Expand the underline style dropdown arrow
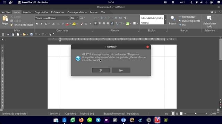222x124 pixels. point(49,24)
